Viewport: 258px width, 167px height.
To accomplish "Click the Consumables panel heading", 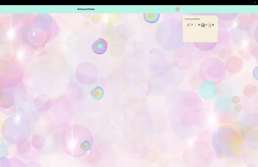I will (x=192, y=19).
